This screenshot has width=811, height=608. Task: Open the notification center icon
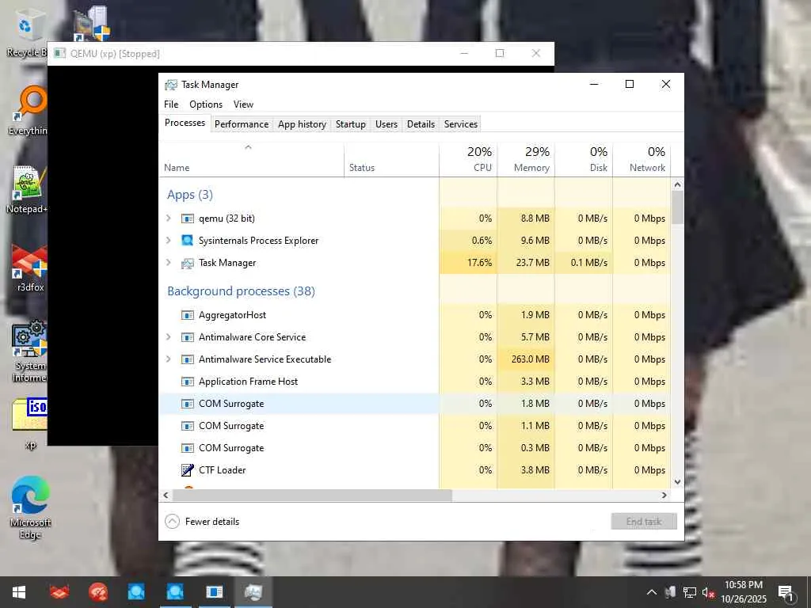click(x=786, y=593)
